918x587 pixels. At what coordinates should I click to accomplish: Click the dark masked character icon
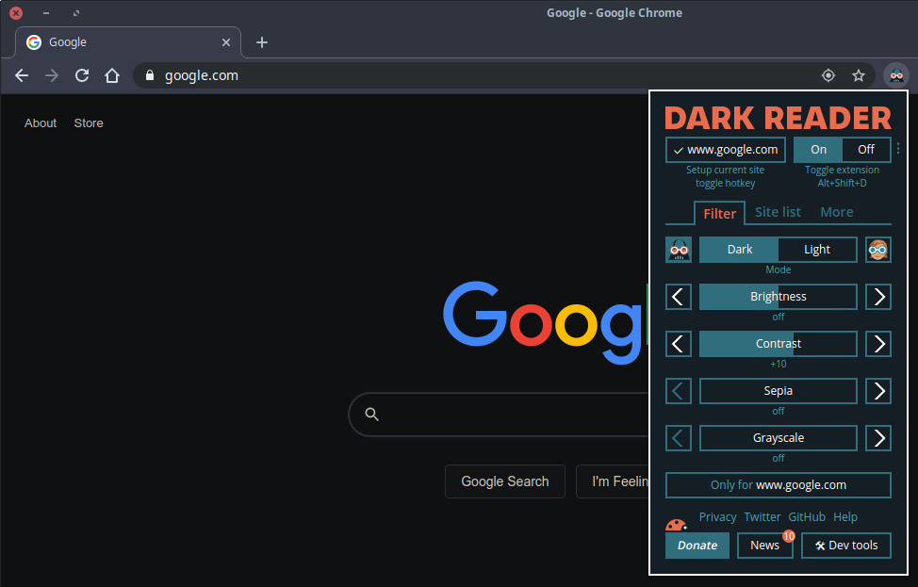(679, 250)
